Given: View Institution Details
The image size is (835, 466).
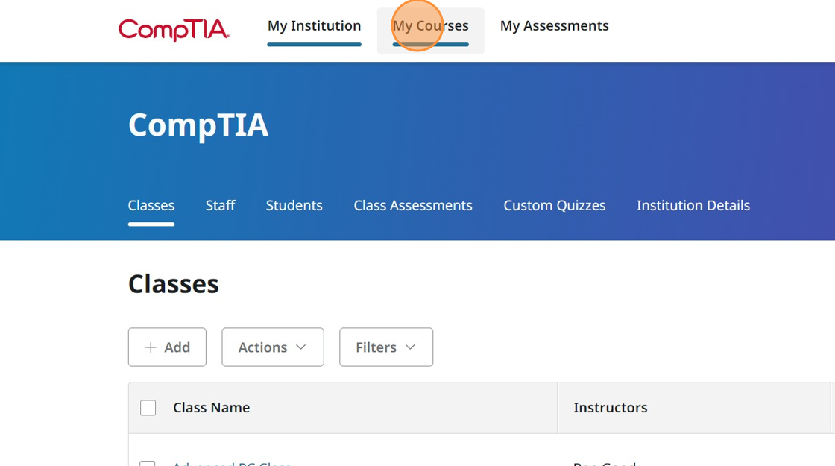Looking at the screenshot, I should [693, 205].
